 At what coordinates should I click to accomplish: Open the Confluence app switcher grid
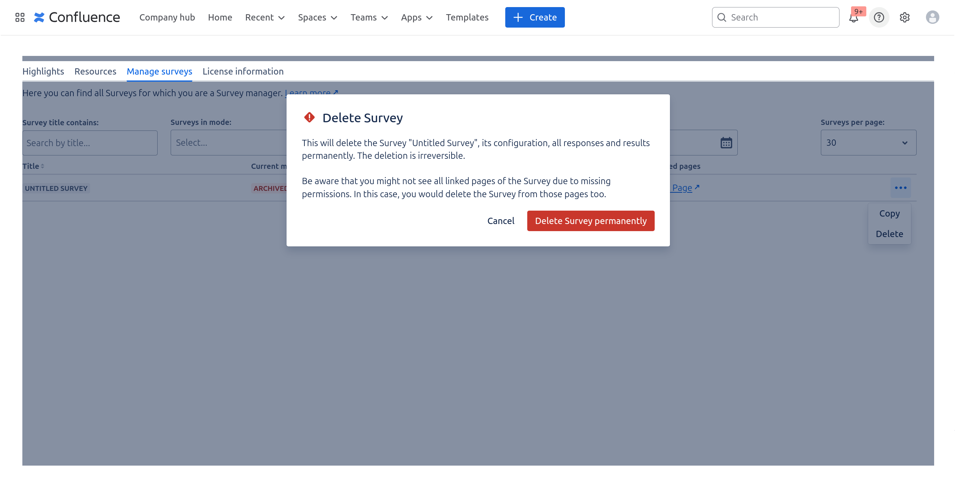point(20,17)
